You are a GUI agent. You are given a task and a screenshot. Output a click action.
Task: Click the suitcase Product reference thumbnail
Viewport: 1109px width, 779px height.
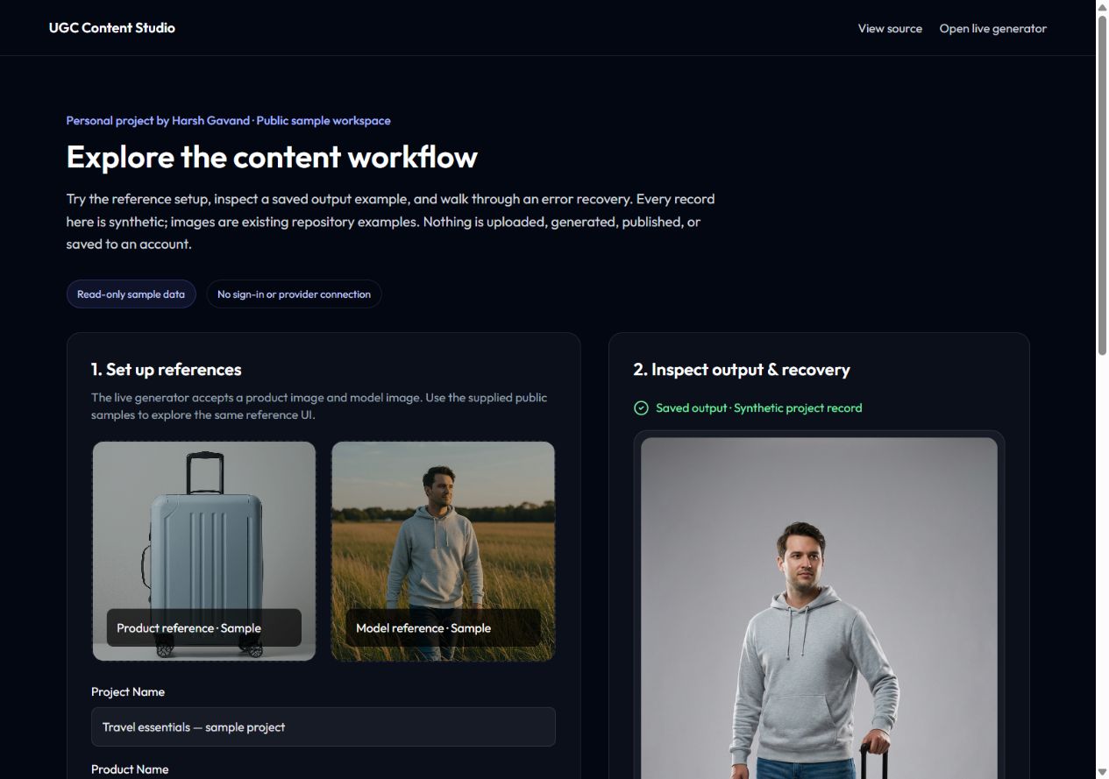coord(204,551)
